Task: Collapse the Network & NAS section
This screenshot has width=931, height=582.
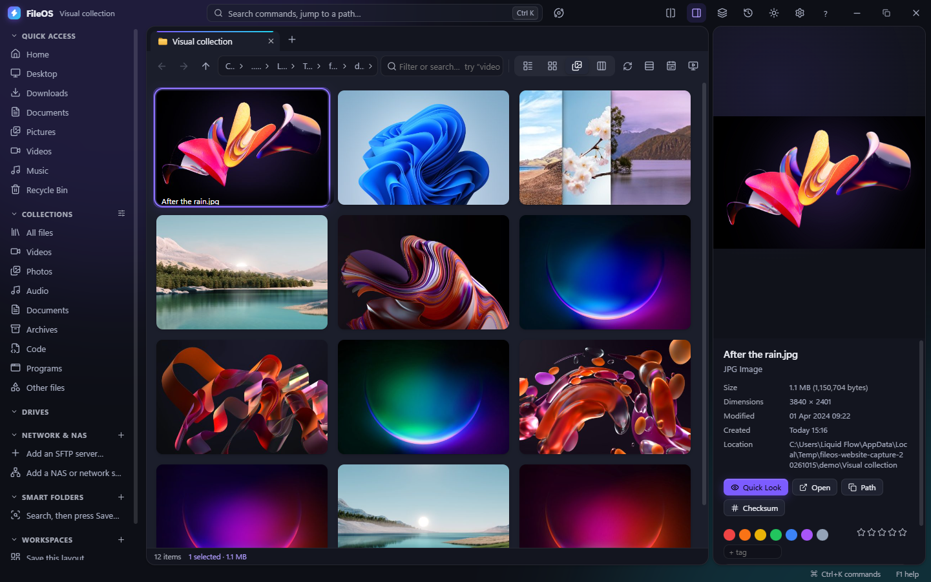Action: [14, 435]
